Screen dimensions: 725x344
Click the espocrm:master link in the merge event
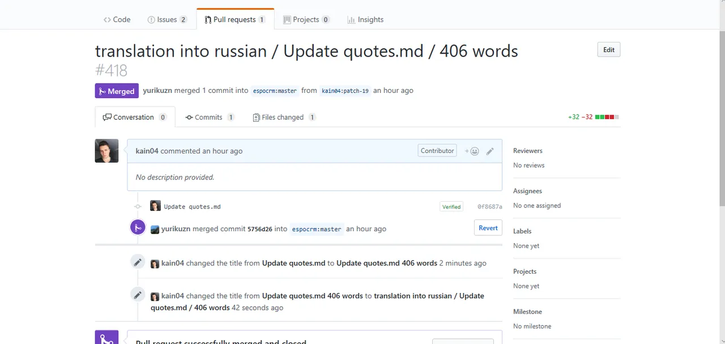click(x=317, y=230)
